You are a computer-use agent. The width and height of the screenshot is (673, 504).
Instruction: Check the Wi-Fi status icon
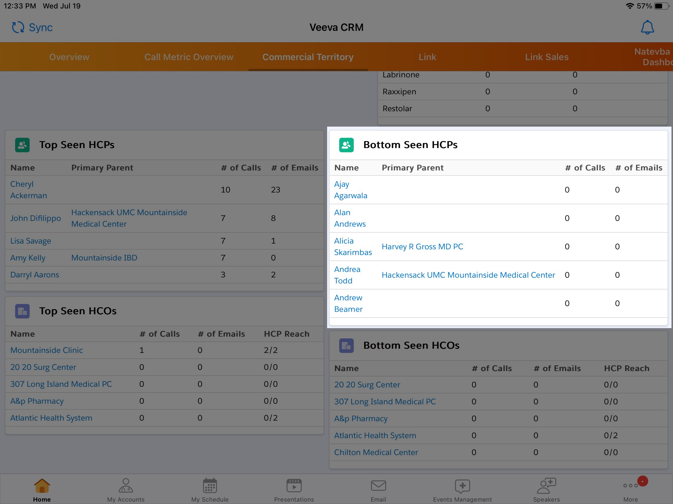tap(629, 6)
